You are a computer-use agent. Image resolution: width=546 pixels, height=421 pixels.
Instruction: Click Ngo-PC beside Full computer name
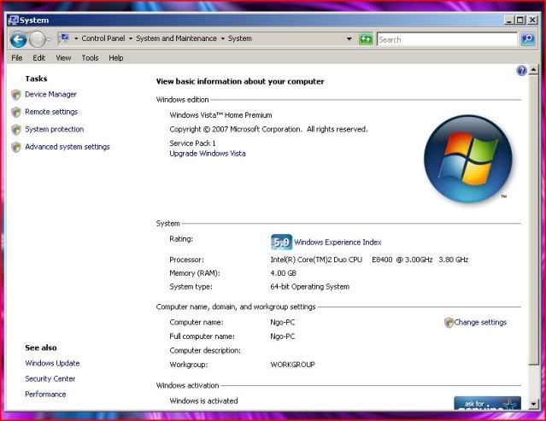coord(283,336)
